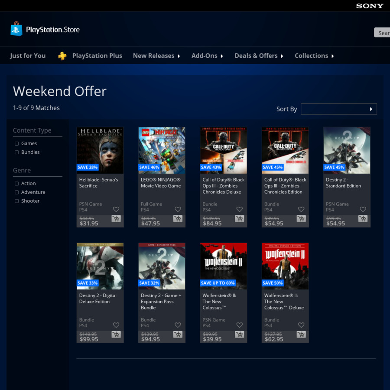
Task: Expand the Add-Ons menu
Action: 207,56
